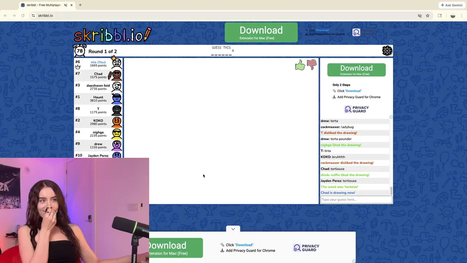Open the Chrome three-dot menu
Screen dimensions: 467x263
462,16
